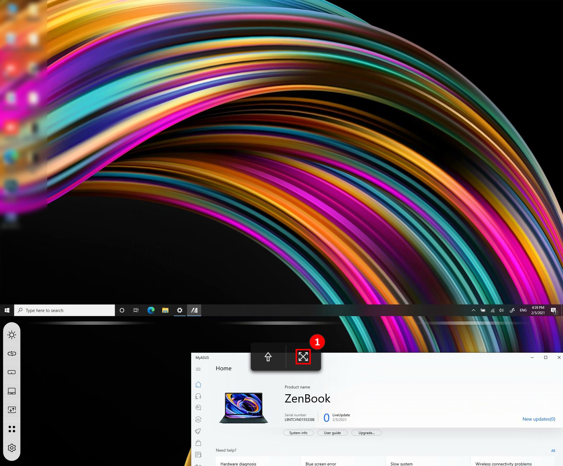Open the Slow system help card
Screen dimensions: 563x466
(428, 461)
